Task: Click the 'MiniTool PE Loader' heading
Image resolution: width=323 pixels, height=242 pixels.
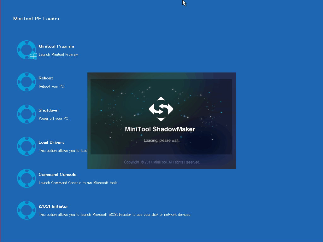Action: click(x=37, y=19)
